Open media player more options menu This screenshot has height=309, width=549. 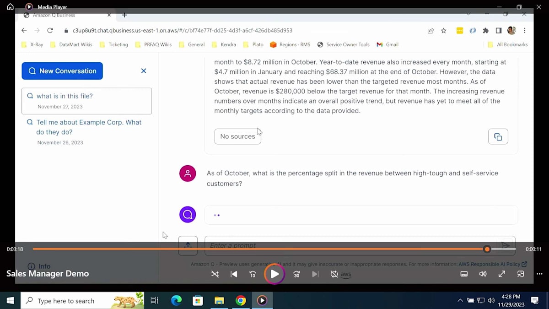pos(539,274)
